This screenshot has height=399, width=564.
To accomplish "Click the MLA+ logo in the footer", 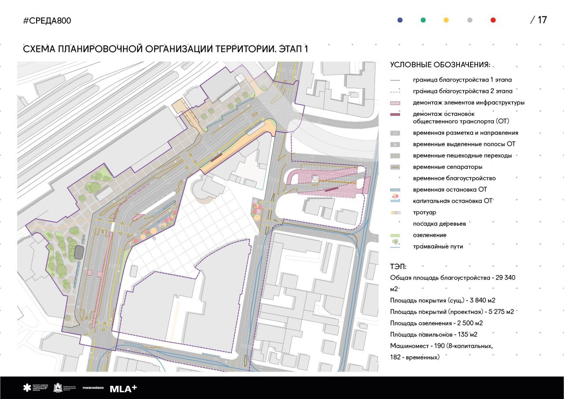I will click(x=123, y=388).
